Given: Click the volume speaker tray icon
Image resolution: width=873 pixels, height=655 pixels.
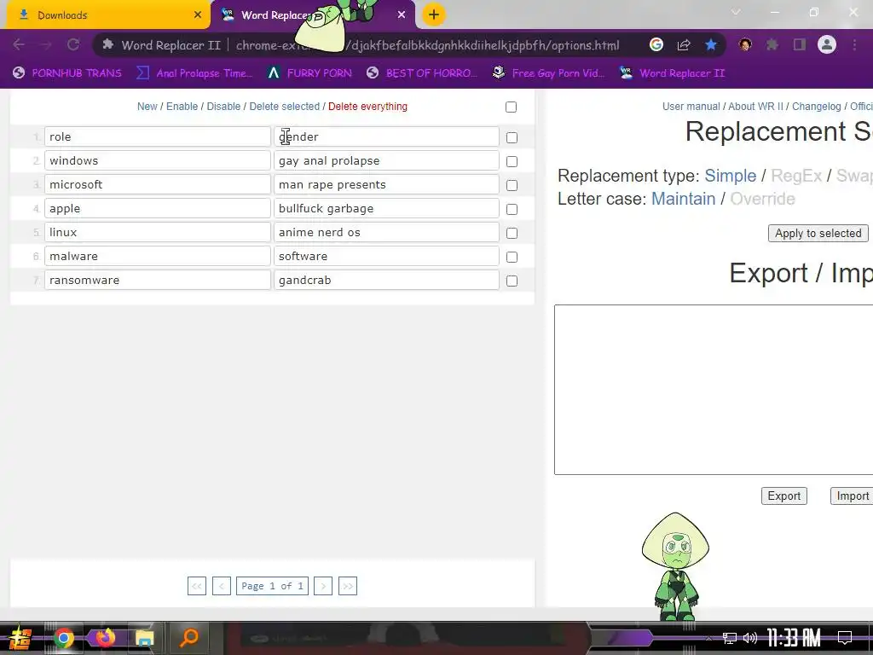Looking at the screenshot, I should (750, 638).
